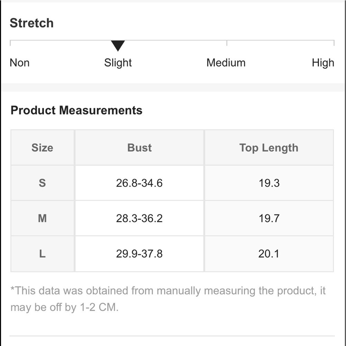
Task: Select the Medium stretch label
Action: point(226,63)
